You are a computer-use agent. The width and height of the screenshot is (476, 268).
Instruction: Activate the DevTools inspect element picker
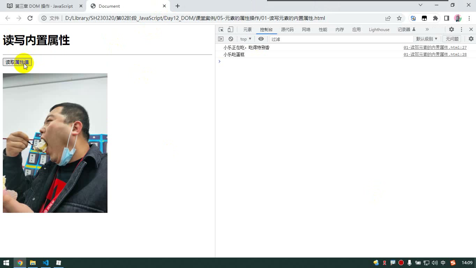[x=221, y=30]
